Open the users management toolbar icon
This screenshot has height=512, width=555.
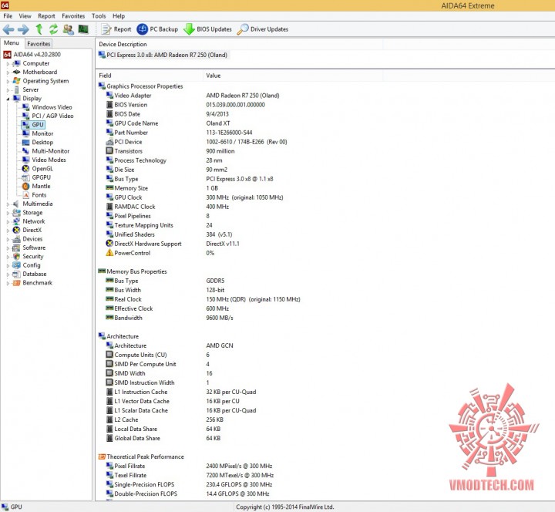tap(69, 29)
